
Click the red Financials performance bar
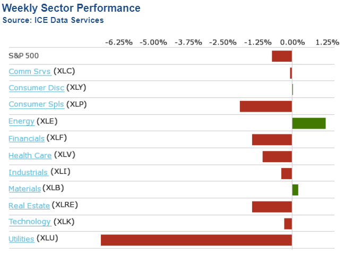pyautogui.click(x=272, y=140)
